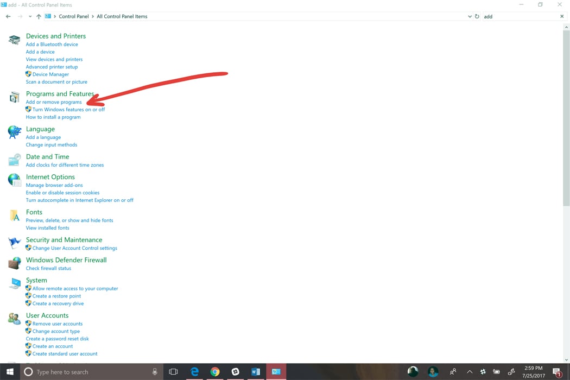Click the User Accounts icon
The height and width of the screenshot is (380, 570).
tap(14, 318)
